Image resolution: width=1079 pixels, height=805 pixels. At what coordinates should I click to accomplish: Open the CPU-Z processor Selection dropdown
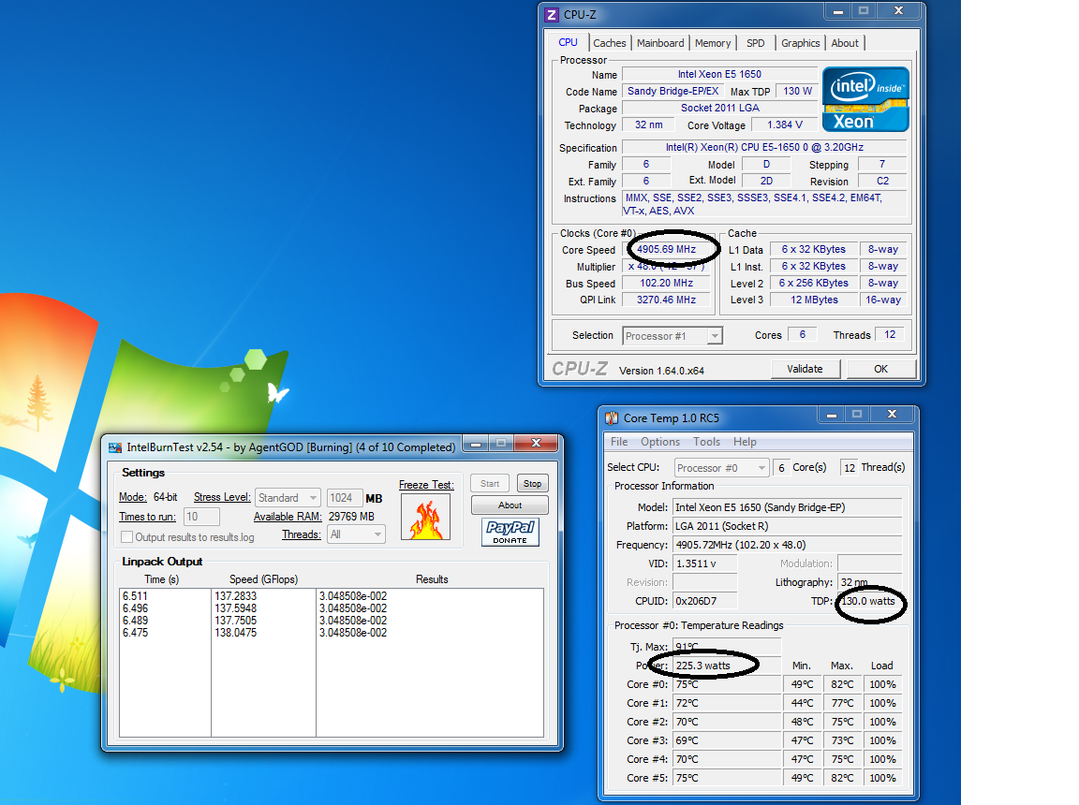pos(672,335)
